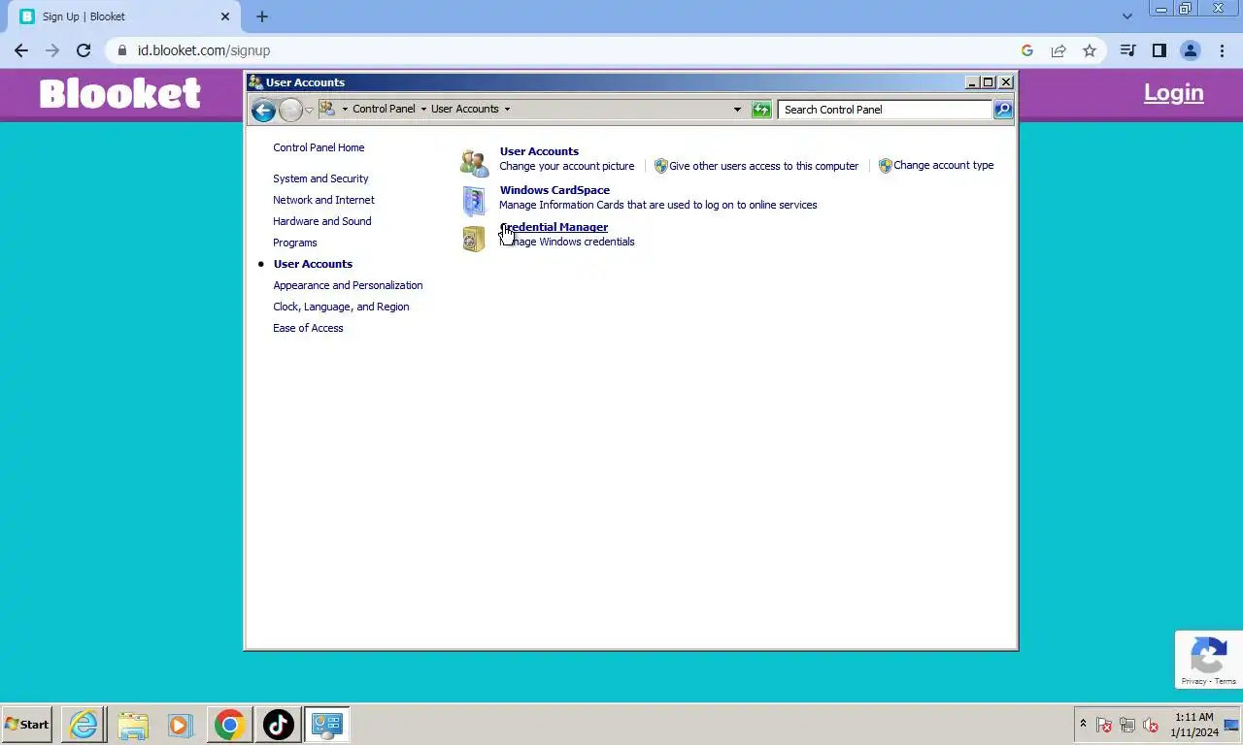Open System and Security category

(x=320, y=178)
